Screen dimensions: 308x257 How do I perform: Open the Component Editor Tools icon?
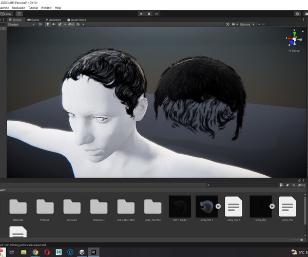(227, 24)
